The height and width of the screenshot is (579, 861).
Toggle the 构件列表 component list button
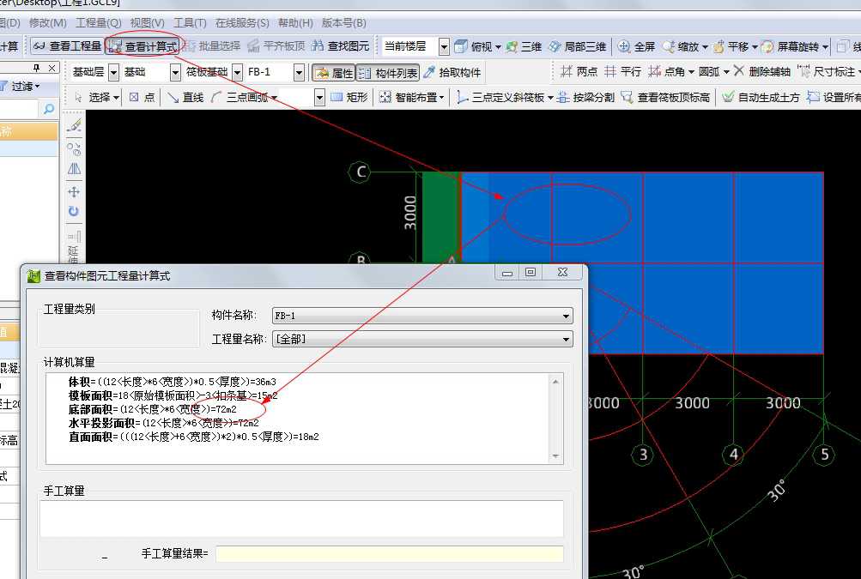click(388, 72)
